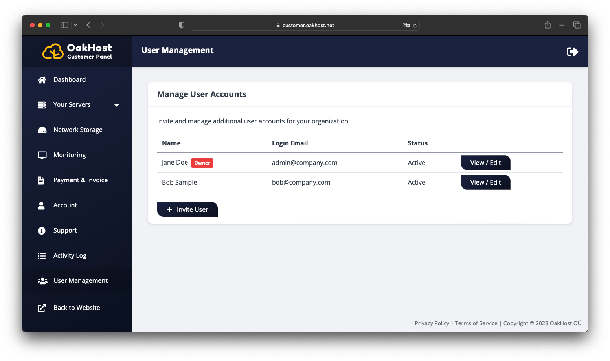Open the sidebar options chevron in browser toolbar
Screen dimensions: 610x361
75,25
